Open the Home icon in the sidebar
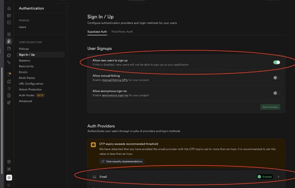The height and width of the screenshot is (188, 295). (x=9, y=8)
